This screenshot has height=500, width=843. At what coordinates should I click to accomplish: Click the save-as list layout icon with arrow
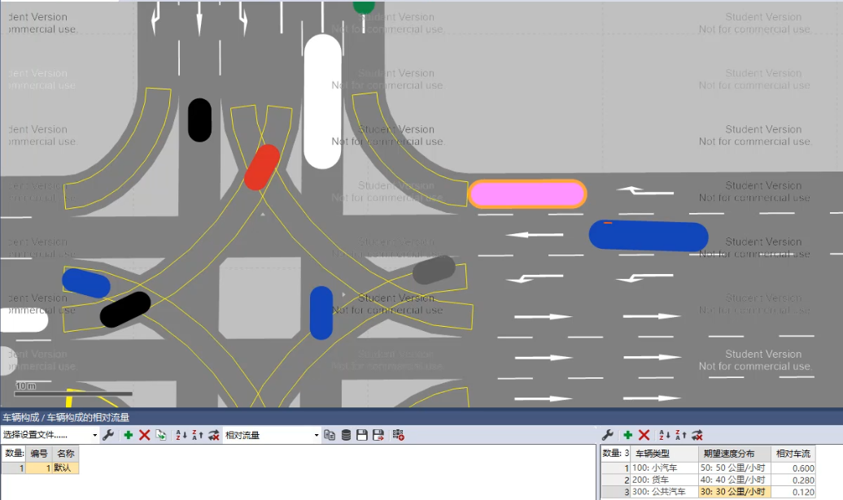tap(378, 435)
